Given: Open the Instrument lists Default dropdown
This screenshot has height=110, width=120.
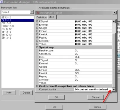Looking at the screenshot, I should 32,12.
